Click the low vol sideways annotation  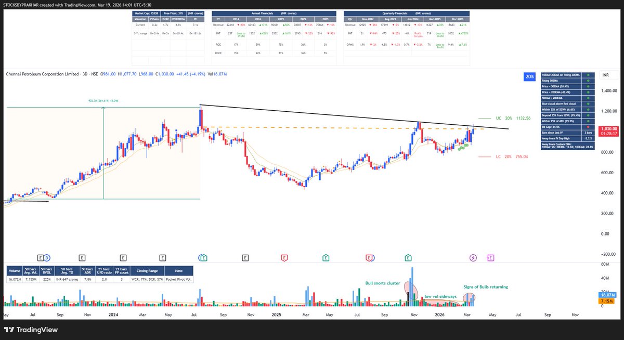pos(439,296)
